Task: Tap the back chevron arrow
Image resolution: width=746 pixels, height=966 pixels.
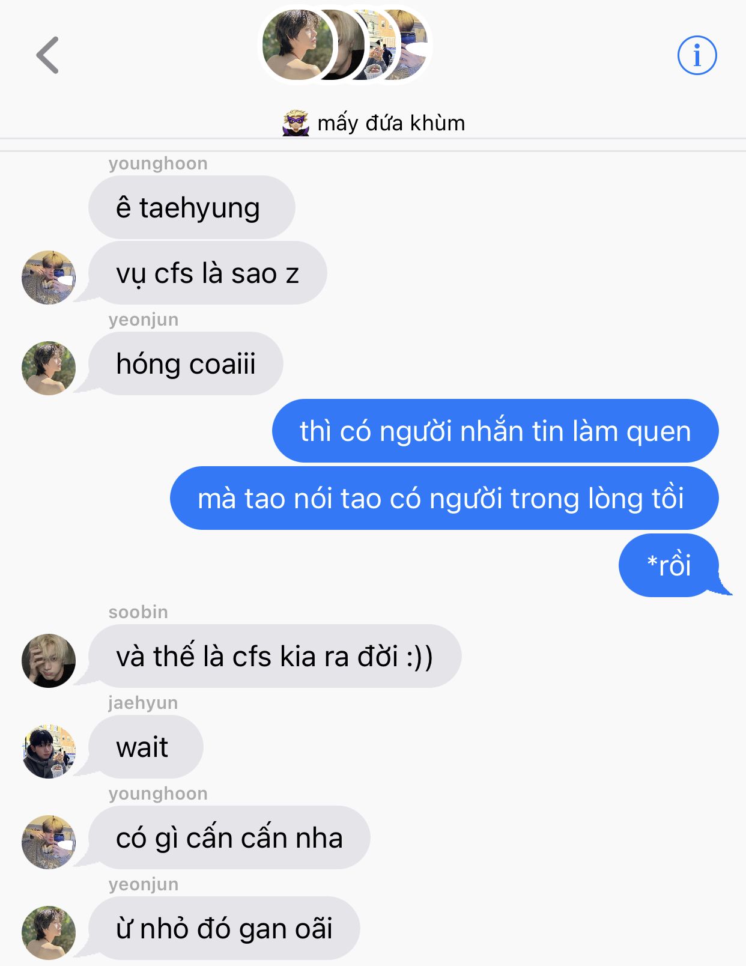Action: point(47,55)
